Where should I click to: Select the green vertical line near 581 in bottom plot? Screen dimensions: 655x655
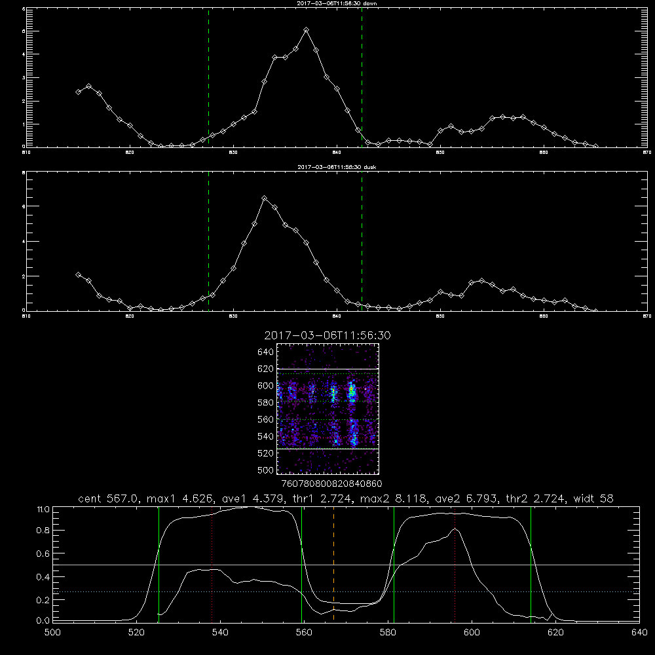pyautogui.click(x=394, y=564)
